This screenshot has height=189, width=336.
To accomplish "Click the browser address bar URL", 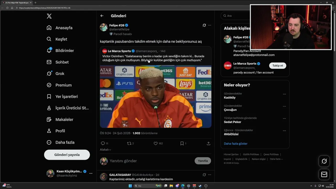I will [x=45, y=8].
